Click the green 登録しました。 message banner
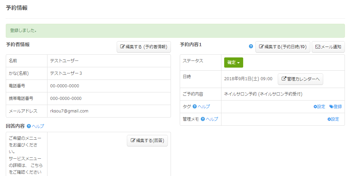Screen dimensions: 350x176 (175, 31)
